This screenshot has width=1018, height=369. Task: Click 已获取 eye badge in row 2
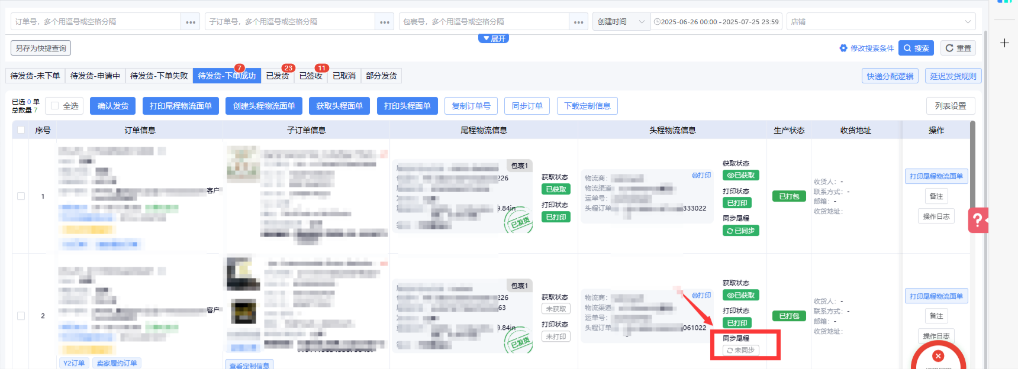point(740,295)
